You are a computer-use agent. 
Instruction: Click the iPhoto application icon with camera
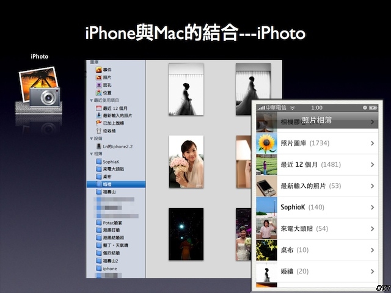tap(39, 87)
